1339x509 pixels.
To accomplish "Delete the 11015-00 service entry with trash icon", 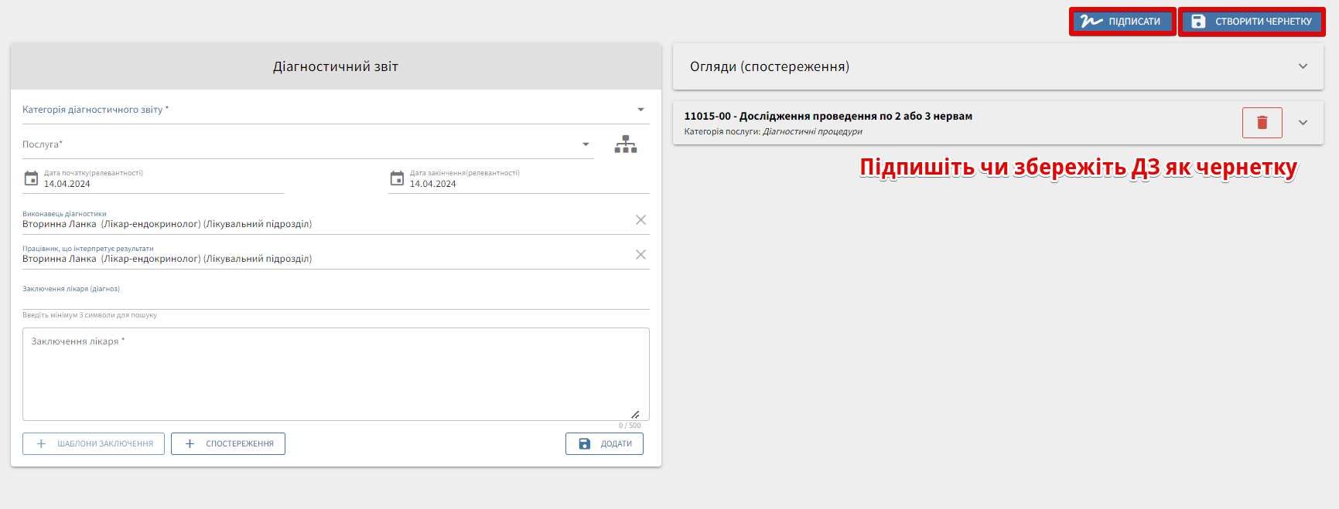I will pos(1262,123).
